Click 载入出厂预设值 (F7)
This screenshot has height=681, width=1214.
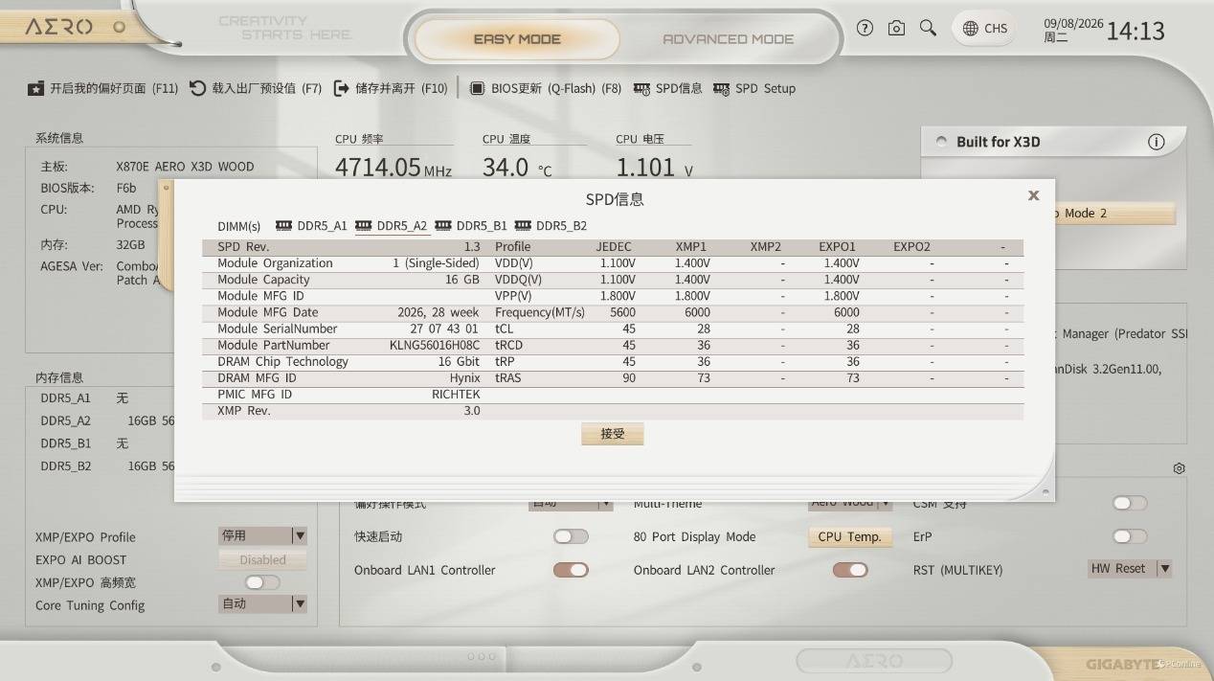[256, 88]
